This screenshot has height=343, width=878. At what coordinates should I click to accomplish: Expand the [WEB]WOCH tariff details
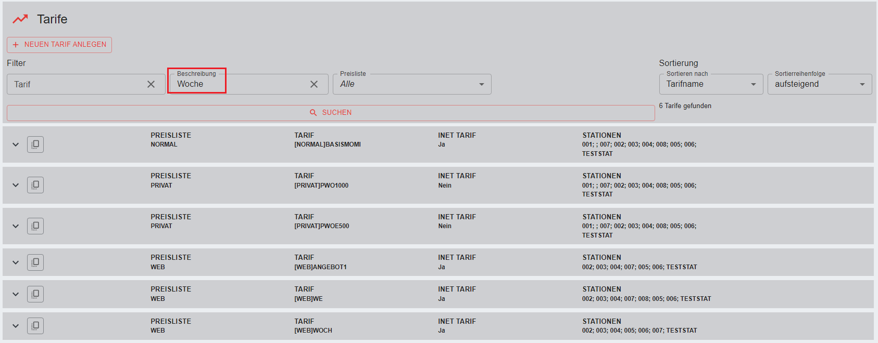point(16,326)
